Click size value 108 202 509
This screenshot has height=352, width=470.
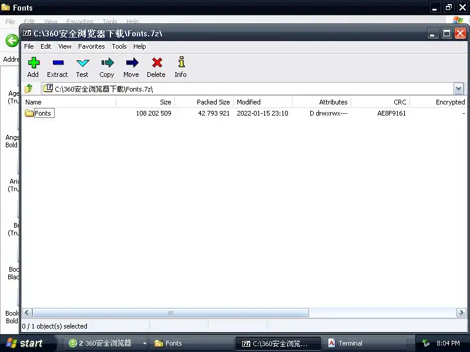pyautogui.click(x=153, y=113)
